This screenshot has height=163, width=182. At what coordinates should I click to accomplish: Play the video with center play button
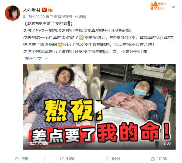(99, 107)
